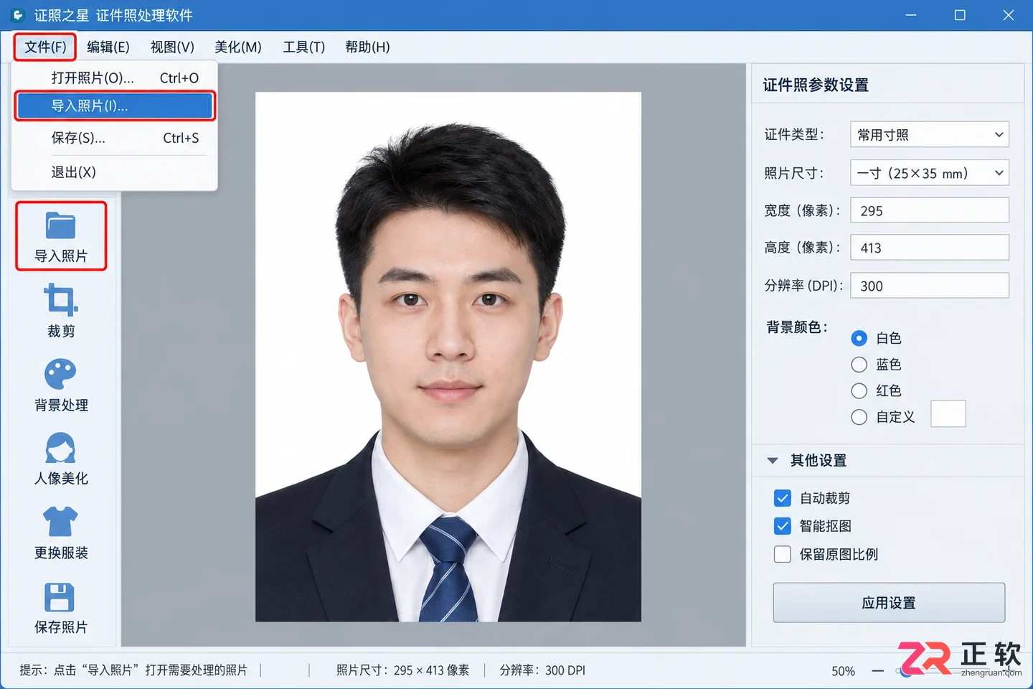The width and height of the screenshot is (1033, 689).
Task: Click the 分辨率 (DPI) input field
Action: click(930, 286)
